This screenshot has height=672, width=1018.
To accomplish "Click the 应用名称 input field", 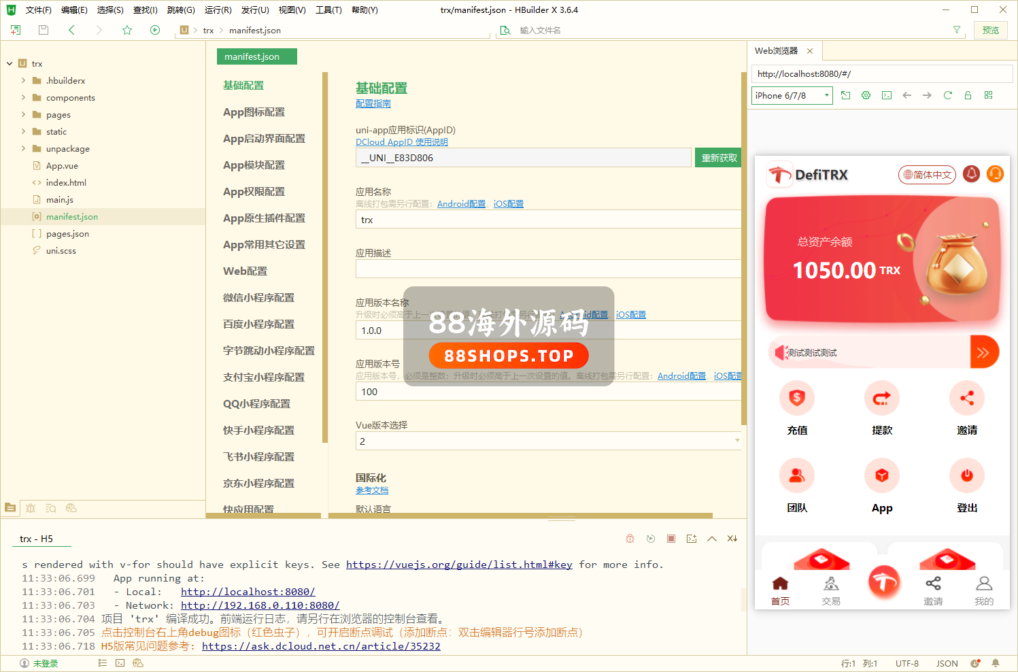I will coord(548,220).
